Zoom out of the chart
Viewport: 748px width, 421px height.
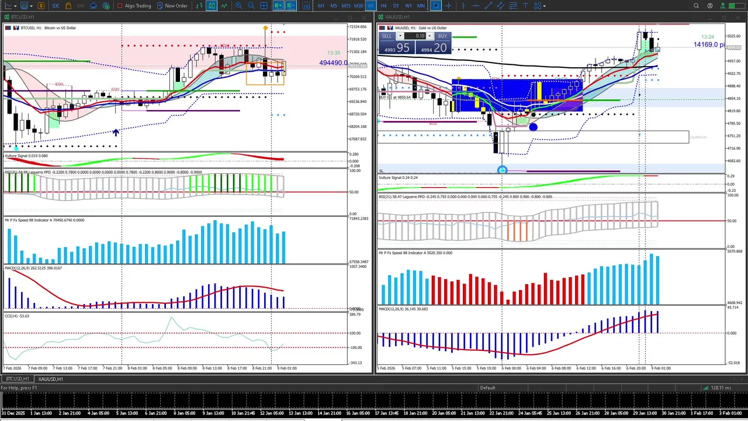tap(251, 6)
